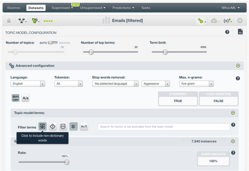Toggle the stemming 'does runs' button

coord(15,98)
